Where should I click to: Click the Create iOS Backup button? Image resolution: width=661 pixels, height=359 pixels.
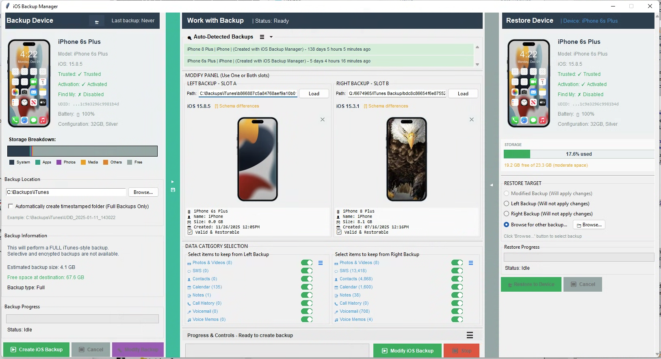[37, 350]
